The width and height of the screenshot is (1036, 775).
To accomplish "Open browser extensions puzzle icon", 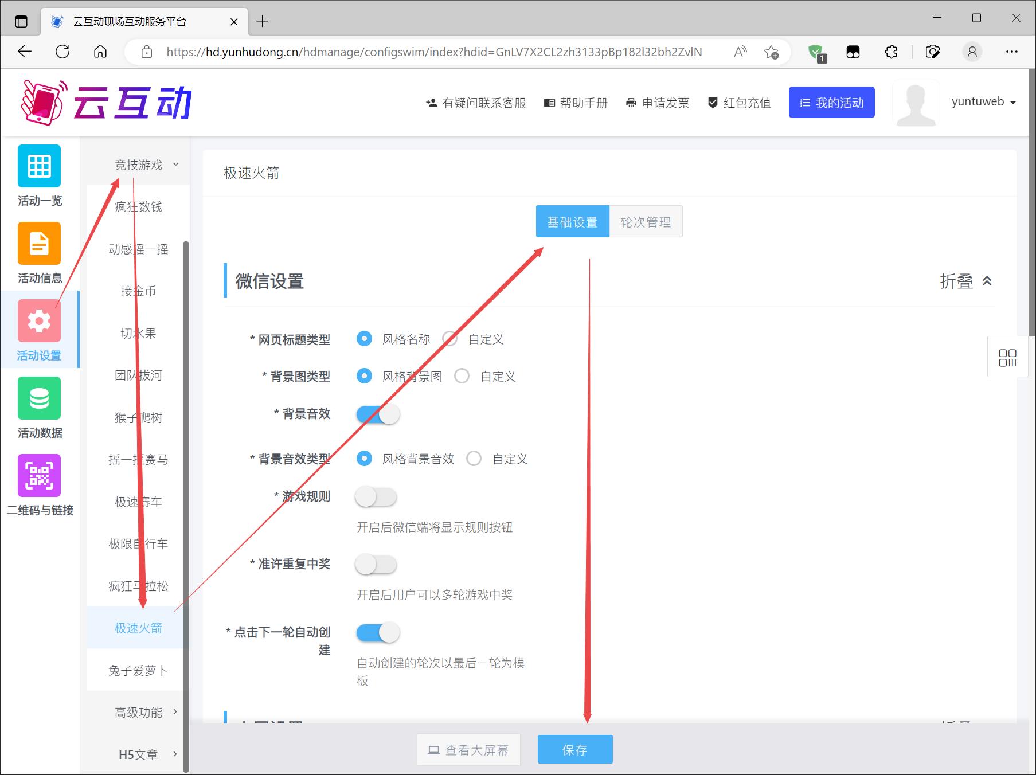I will (x=891, y=52).
